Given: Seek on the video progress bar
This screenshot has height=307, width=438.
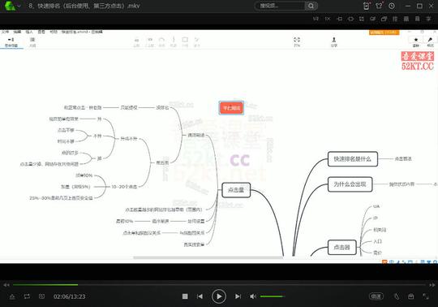Looking at the screenshot, I should point(219,284).
